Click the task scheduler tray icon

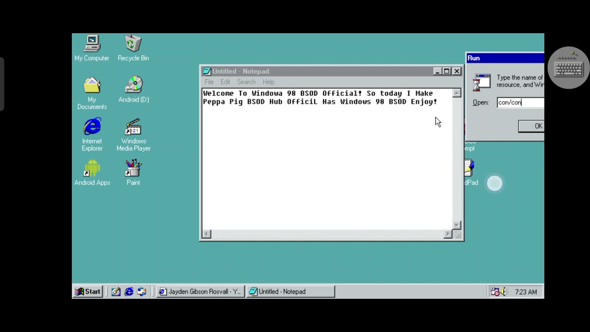tap(495, 291)
